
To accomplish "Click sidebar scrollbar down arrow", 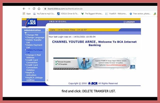I will click(47, 80).
